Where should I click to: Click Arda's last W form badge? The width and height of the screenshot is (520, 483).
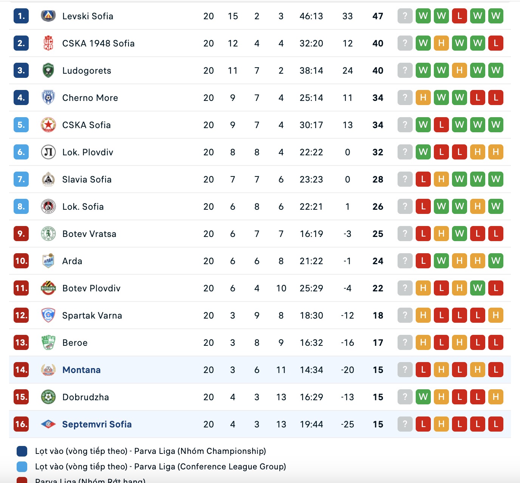coord(495,261)
